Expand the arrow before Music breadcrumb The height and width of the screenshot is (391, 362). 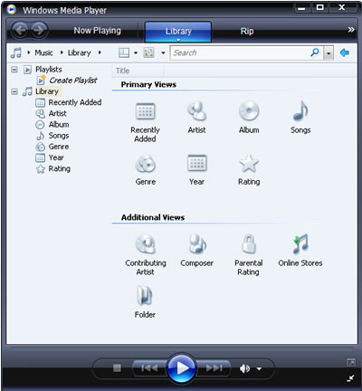click(x=29, y=52)
